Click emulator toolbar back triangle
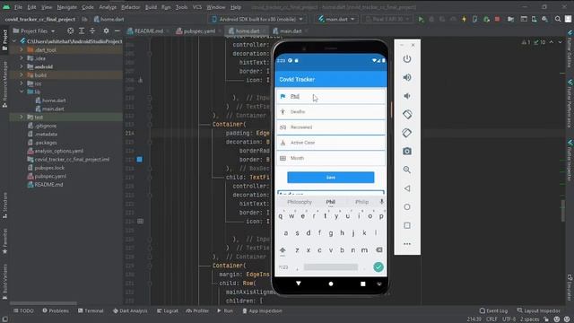Screen dimensions: 574x323 tap(407, 188)
